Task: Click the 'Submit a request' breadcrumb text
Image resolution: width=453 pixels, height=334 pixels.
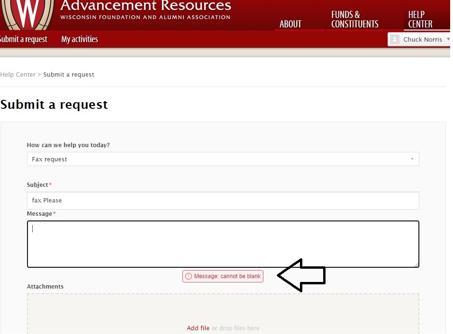Action: (69, 75)
